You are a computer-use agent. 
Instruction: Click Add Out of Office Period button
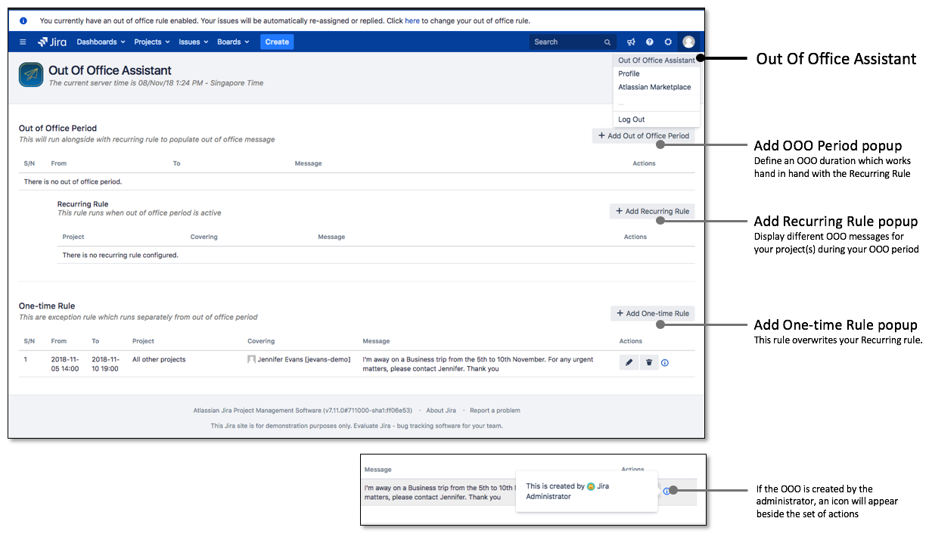tap(643, 136)
